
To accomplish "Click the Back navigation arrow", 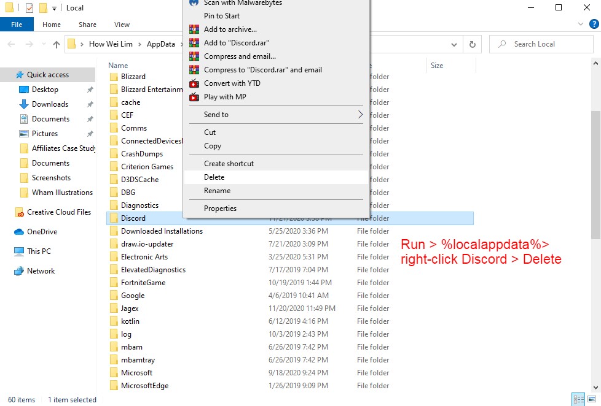I will 12,44.
